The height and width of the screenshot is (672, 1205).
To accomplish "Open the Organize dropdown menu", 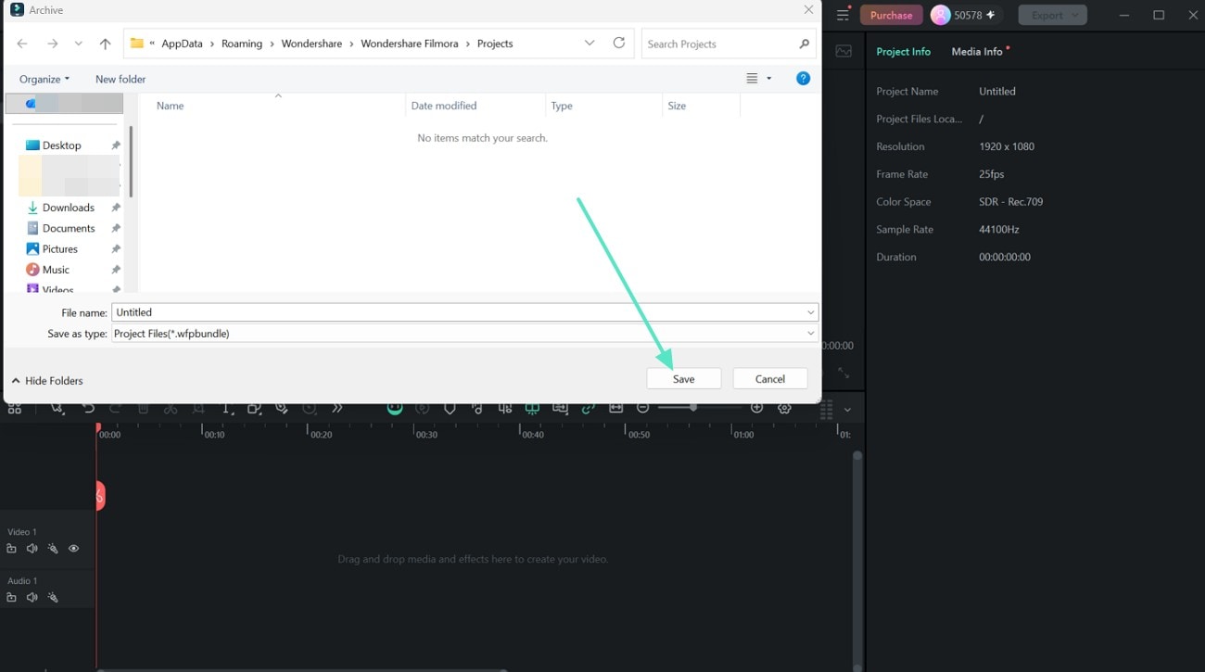I will tap(44, 80).
